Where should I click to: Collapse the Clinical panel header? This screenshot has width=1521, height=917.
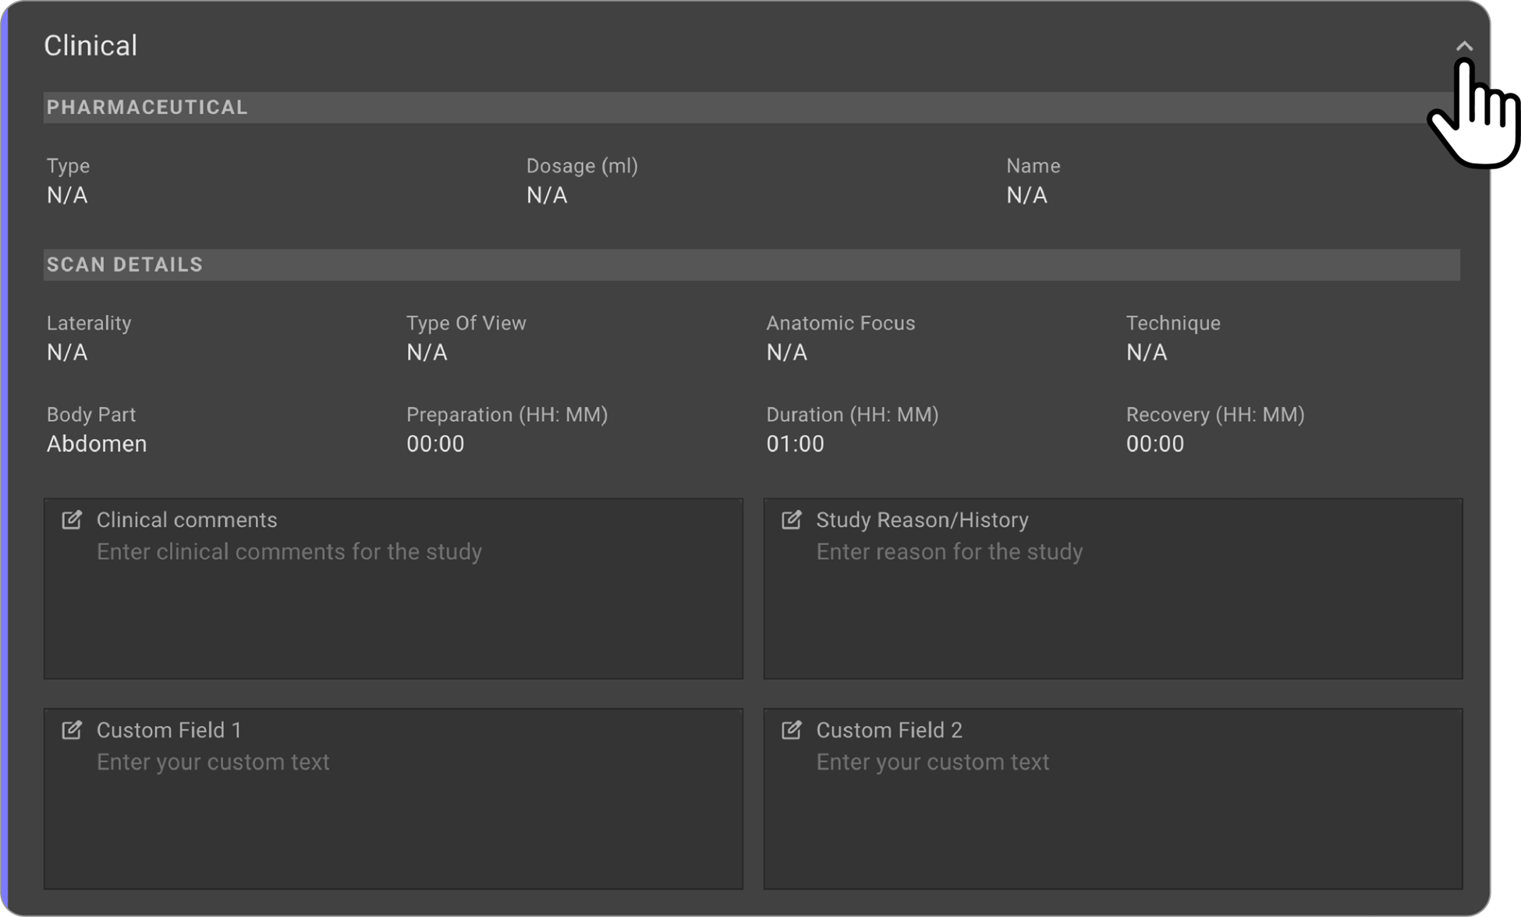pyautogui.click(x=1465, y=45)
